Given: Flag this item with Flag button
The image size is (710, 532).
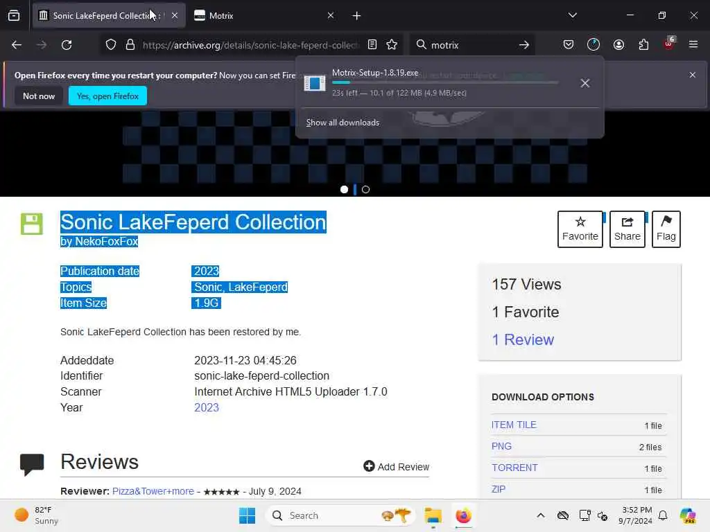Looking at the screenshot, I should pyautogui.click(x=666, y=229).
